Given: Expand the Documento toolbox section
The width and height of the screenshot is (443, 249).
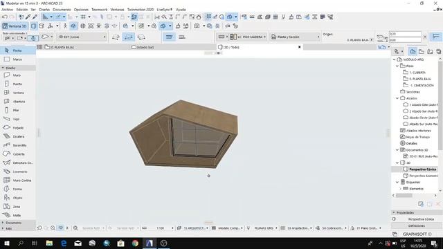Looking at the screenshot, I should pos(17,223).
